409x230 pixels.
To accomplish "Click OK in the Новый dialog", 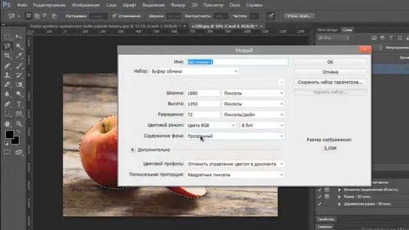I will tap(330, 62).
